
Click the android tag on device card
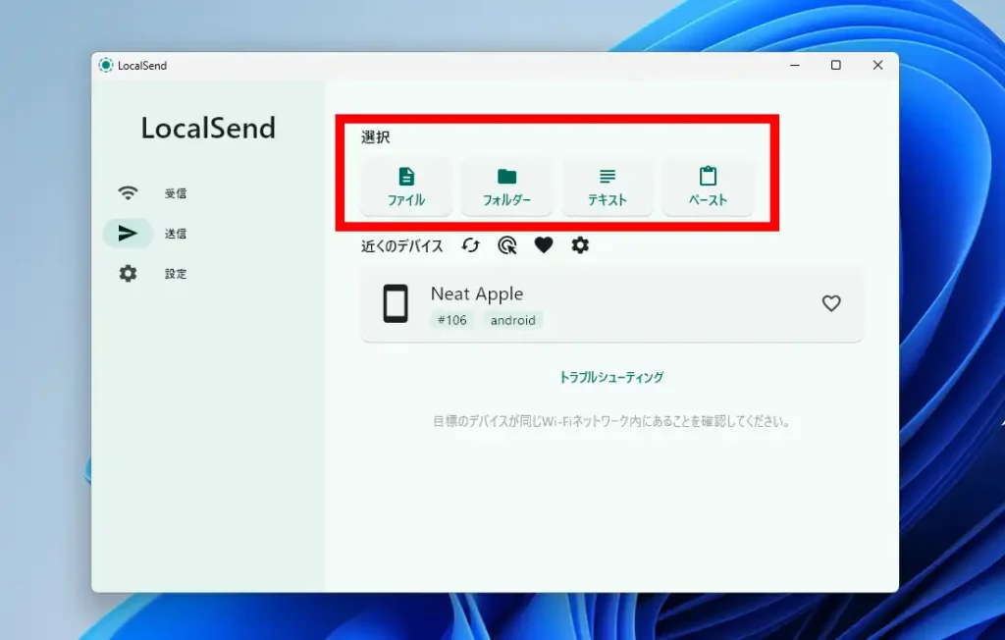point(513,320)
